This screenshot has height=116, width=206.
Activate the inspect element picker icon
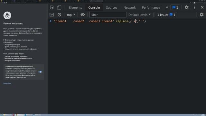(52, 7)
